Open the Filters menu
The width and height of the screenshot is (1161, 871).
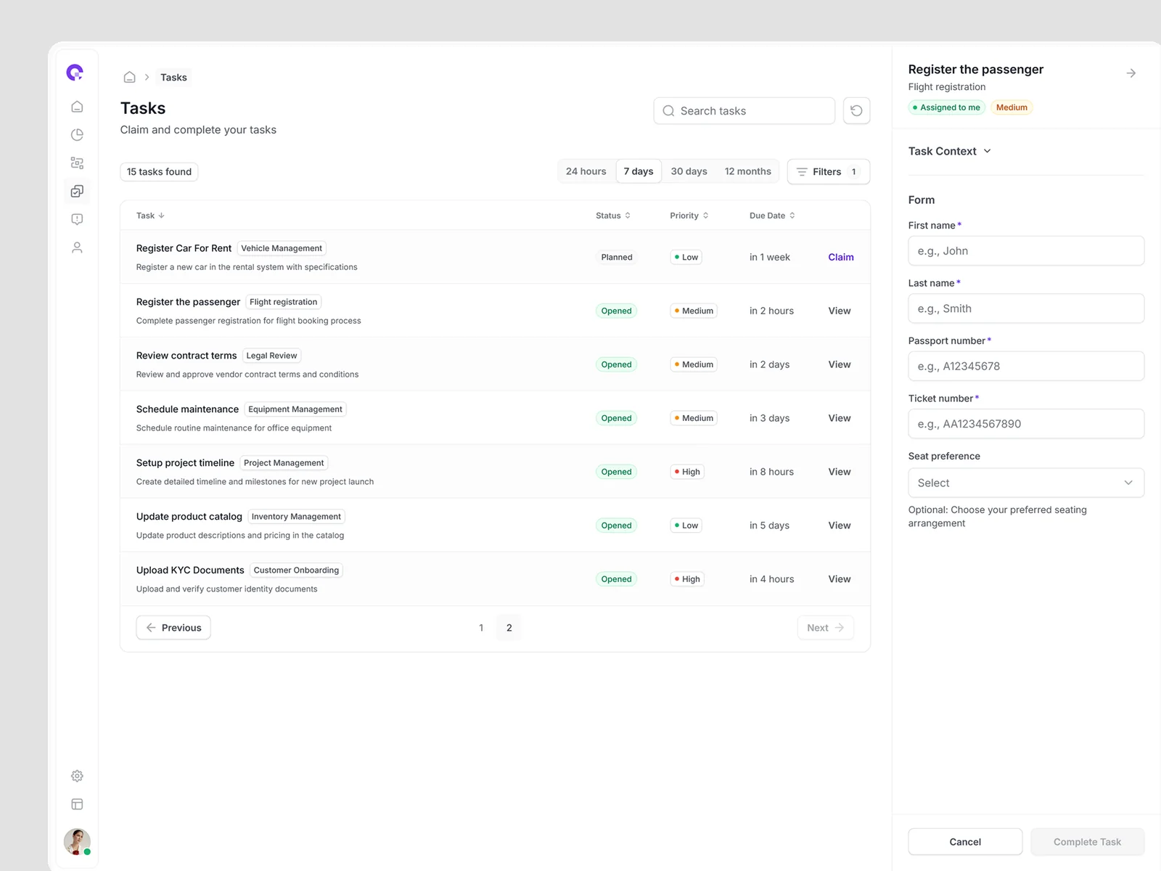coord(828,172)
